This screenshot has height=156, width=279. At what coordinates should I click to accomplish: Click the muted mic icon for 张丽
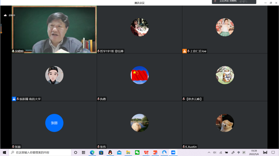point(13,146)
